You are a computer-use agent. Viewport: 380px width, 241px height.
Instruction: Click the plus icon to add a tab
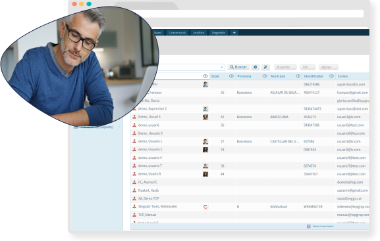click(234, 33)
